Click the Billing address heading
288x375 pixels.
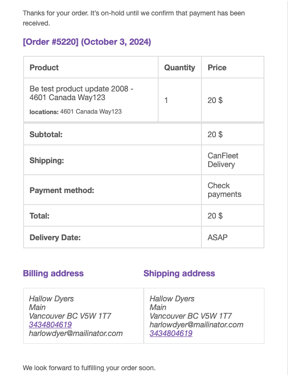53,273
